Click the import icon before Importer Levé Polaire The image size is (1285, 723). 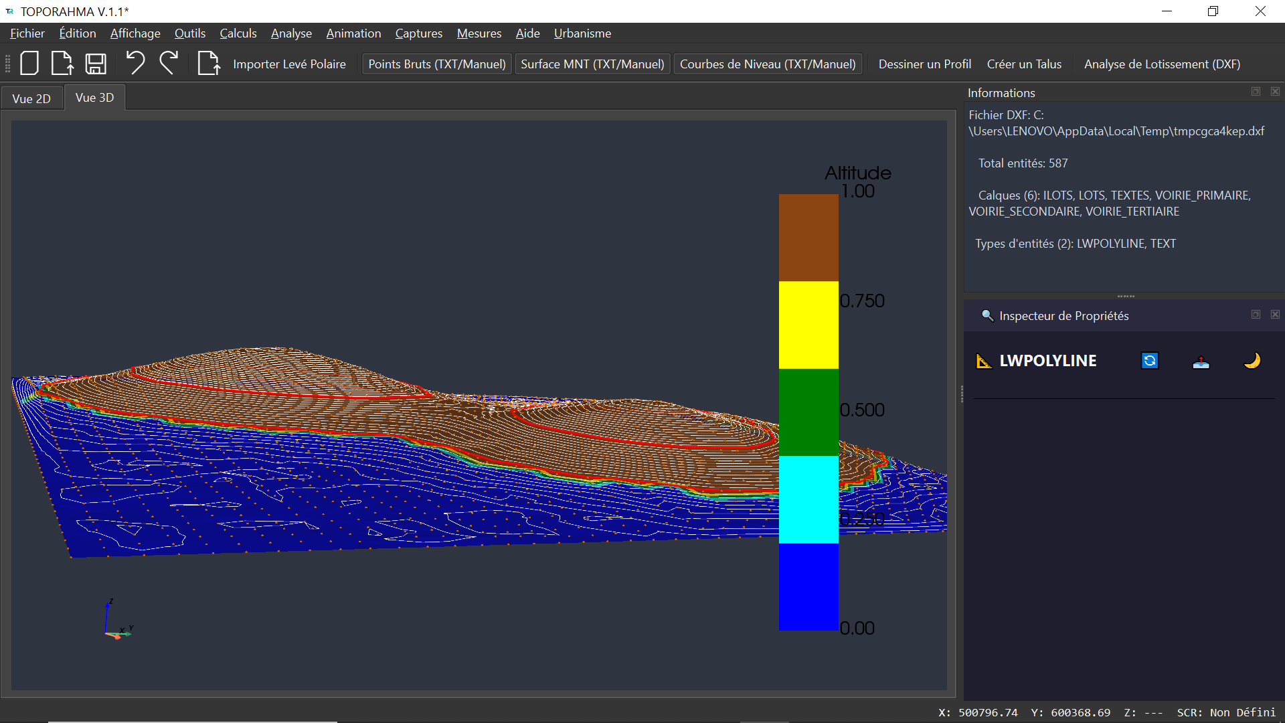point(209,64)
